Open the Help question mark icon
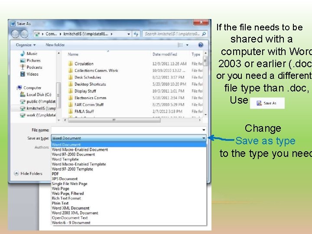 tap(201, 45)
